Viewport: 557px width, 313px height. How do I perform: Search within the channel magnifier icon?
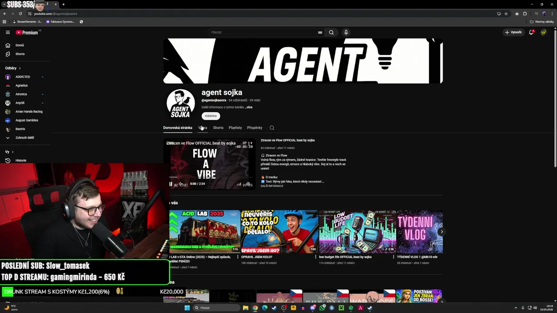pyautogui.click(x=272, y=128)
